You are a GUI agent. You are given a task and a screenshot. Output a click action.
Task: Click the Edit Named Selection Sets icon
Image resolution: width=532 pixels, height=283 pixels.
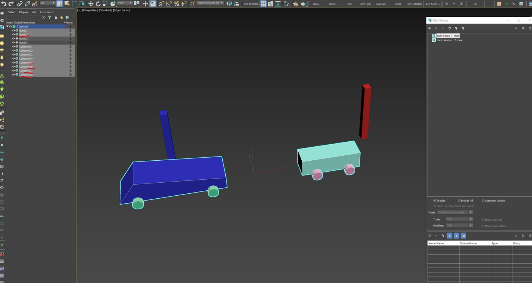[192, 3]
